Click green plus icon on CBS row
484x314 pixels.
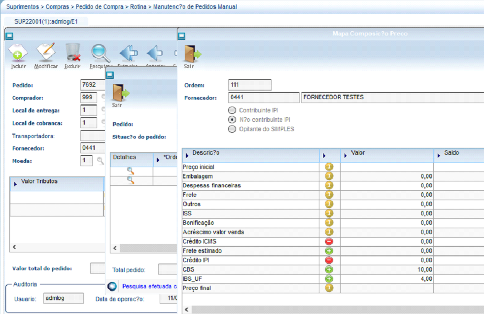click(x=329, y=270)
